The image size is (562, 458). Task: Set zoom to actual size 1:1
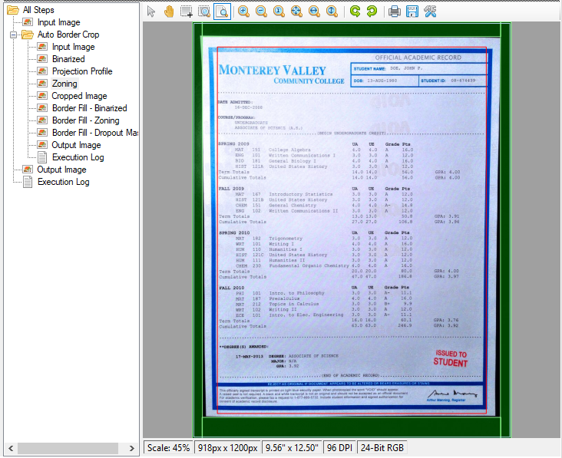coord(279,12)
